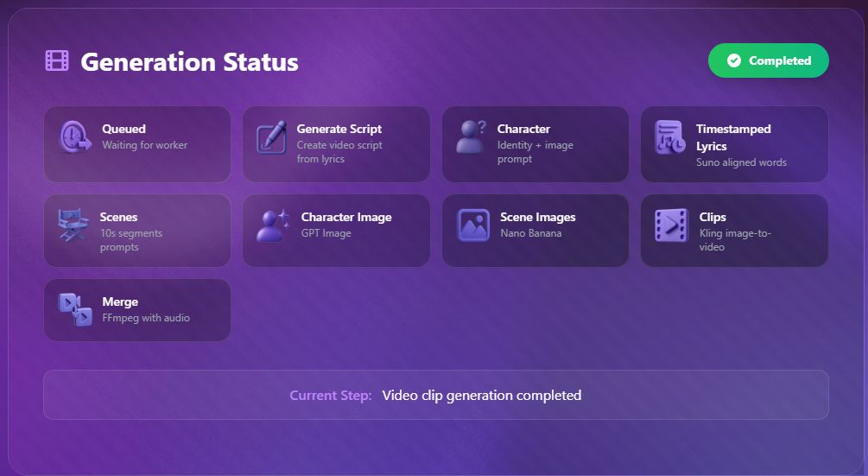Click the Scene Images picture icon
The image size is (868, 476).
coord(472,225)
